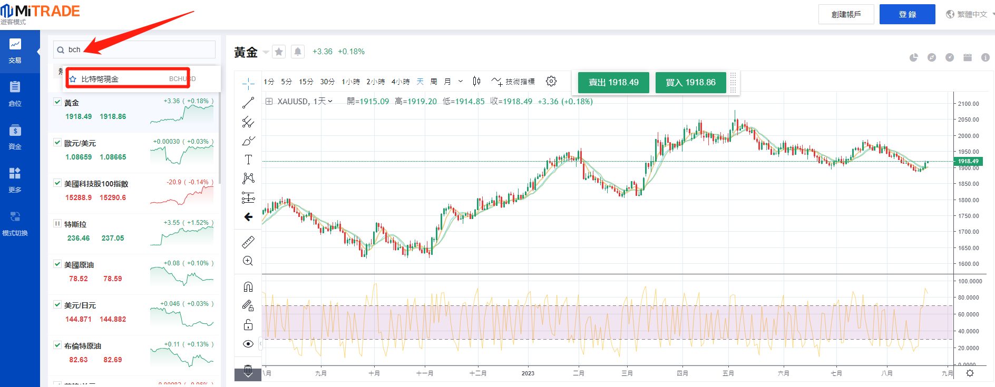The image size is (995, 387).
Task: Expand the XAUUSD legend box
Action: pyautogui.click(x=269, y=102)
